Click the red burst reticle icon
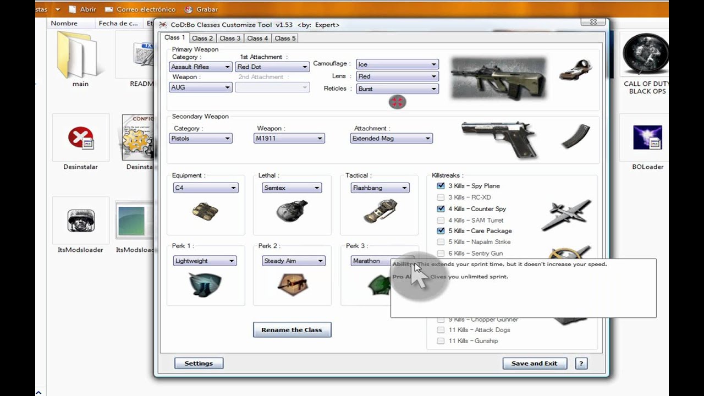This screenshot has height=396, width=704. 397,102
